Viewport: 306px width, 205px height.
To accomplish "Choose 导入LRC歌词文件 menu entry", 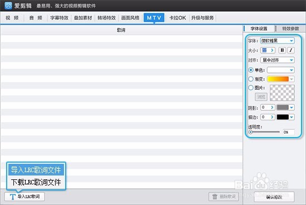I will click(36, 170).
